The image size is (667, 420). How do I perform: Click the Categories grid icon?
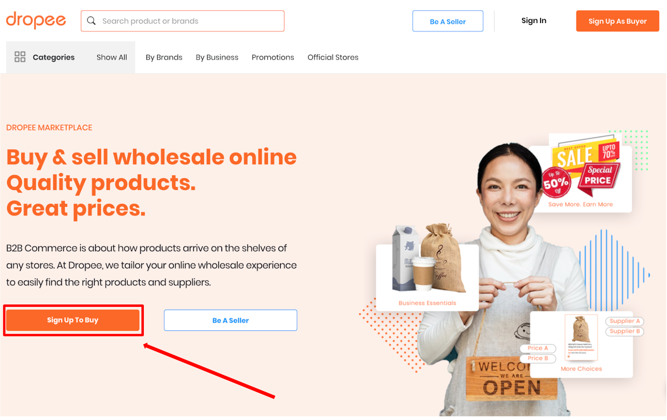click(x=20, y=57)
